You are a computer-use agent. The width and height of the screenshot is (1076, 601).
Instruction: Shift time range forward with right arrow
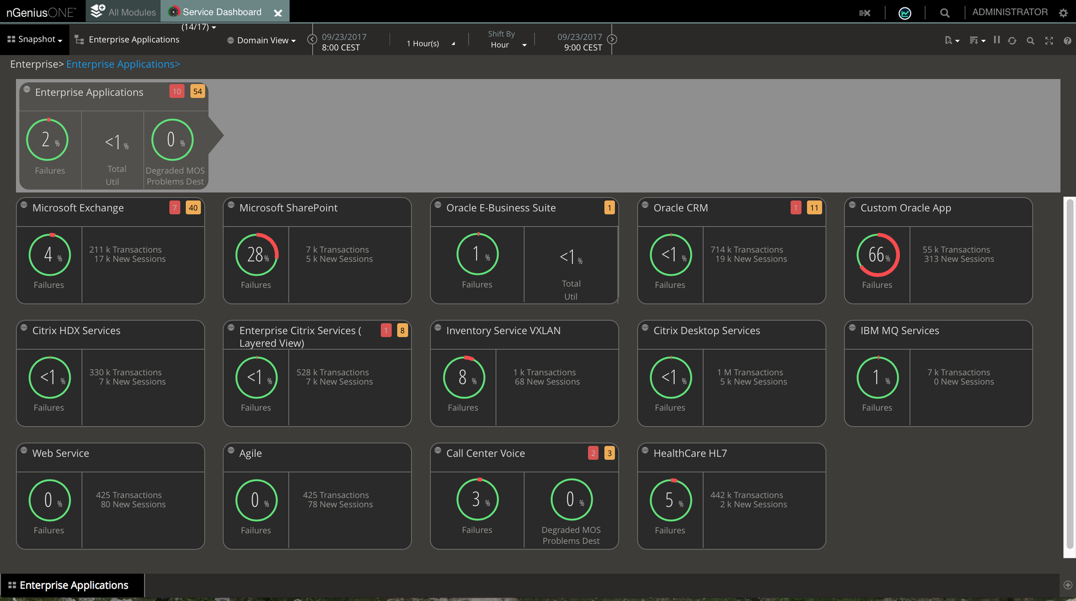tap(612, 39)
